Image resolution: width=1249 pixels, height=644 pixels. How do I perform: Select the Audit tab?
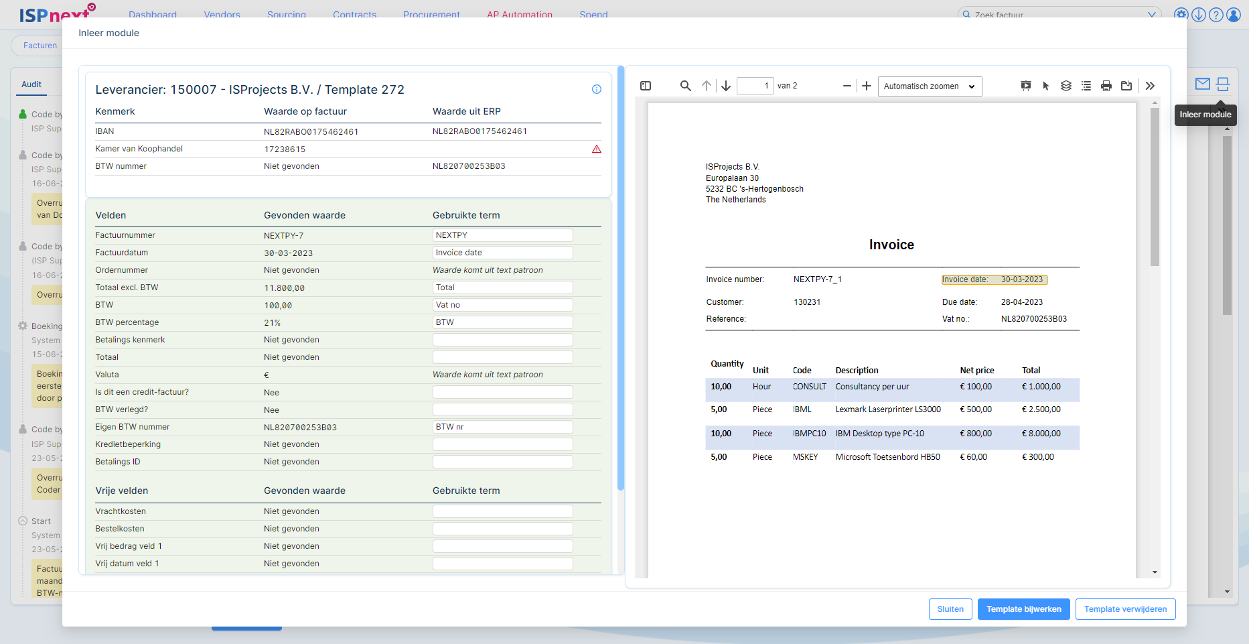(31, 84)
